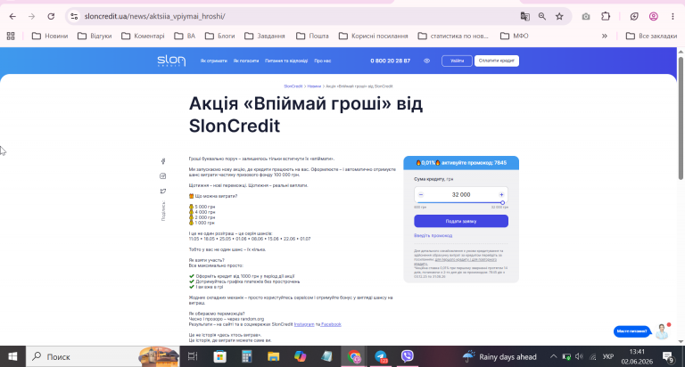Screen dimensions: 685x367
Task: Share article via Twitter icon
Action: [163, 192]
